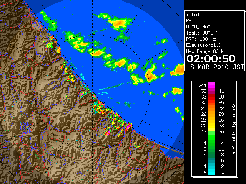Click the large magenta echo on the coastline

[129, 126]
